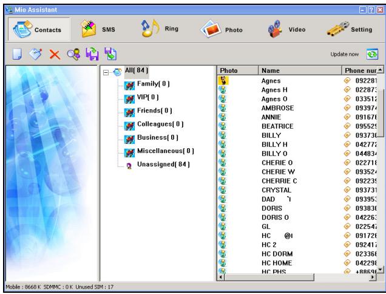Click the Business group icon
The height and width of the screenshot is (294, 386).
tap(129, 139)
